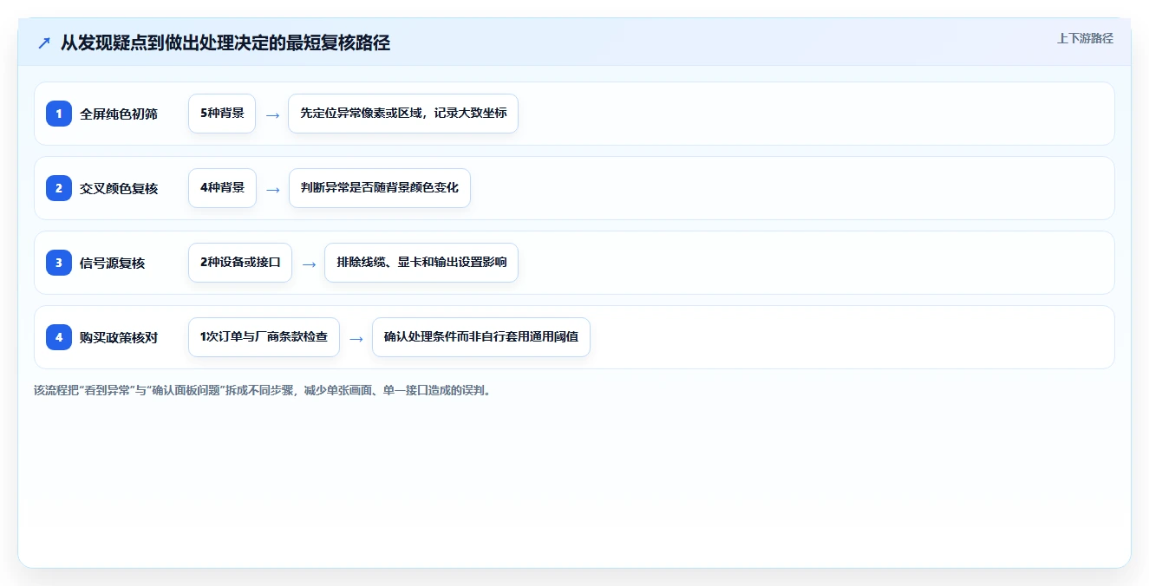Click the 全屏纯色初筛 step name
The image size is (1149, 586).
click(x=119, y=114)
